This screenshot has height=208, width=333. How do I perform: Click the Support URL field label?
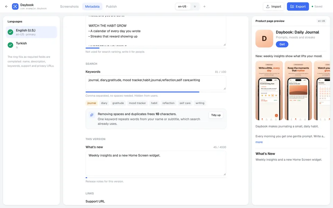click(95, 201)
